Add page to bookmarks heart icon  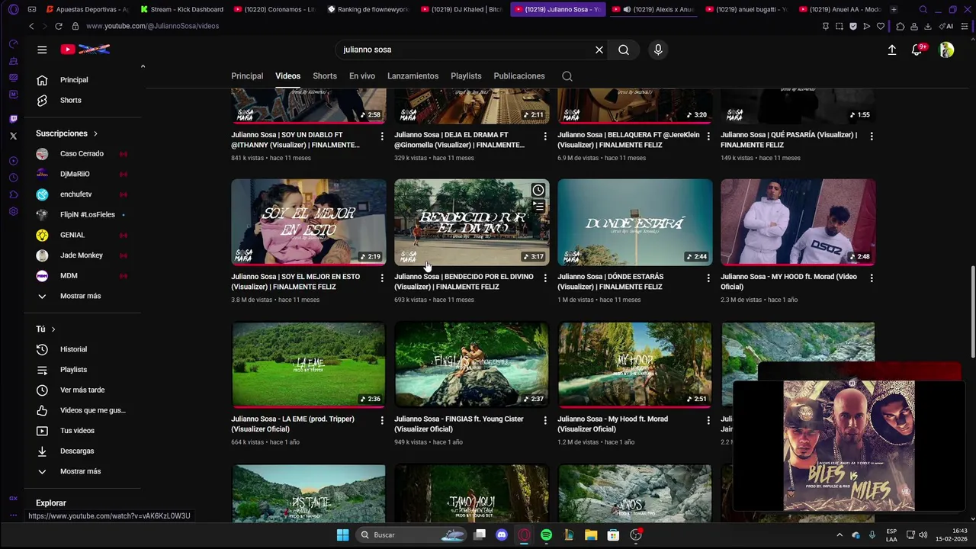(881, 26)
